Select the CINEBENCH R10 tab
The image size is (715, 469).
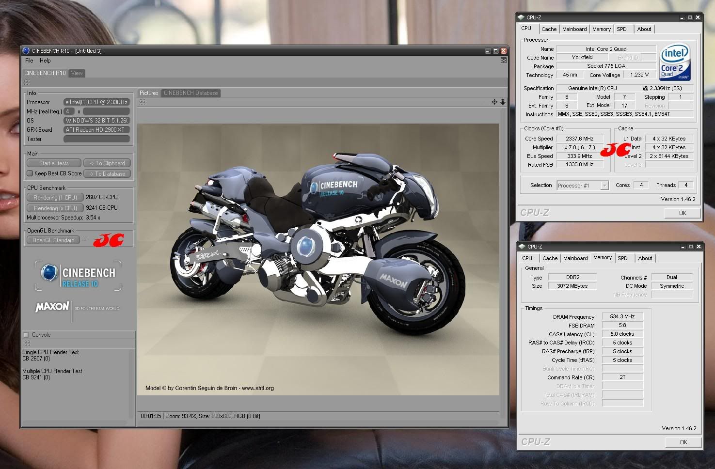pos(45,73)
